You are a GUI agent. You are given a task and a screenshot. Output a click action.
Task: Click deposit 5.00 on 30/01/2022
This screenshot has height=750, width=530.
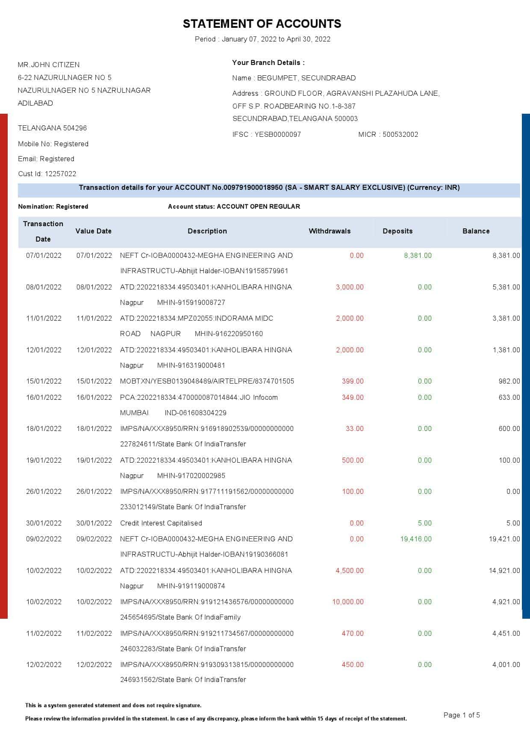click(425, 523)
